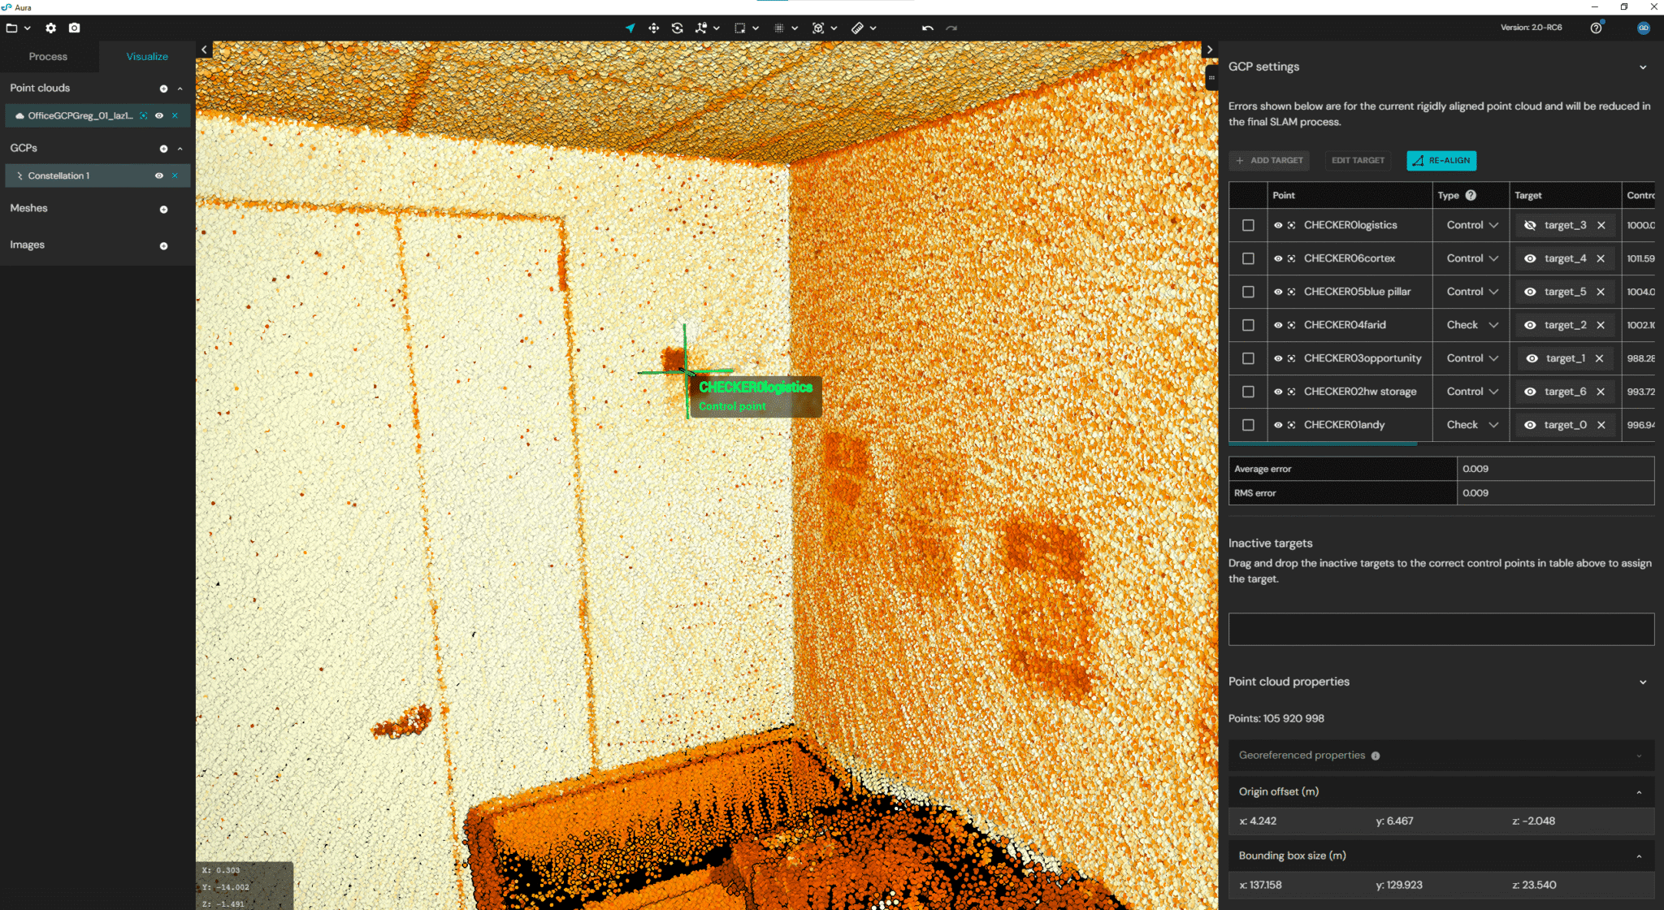The width and height of the screenshot is (1664, 910).
Task: Switch to the Process tab
Action: click(47, 56)
